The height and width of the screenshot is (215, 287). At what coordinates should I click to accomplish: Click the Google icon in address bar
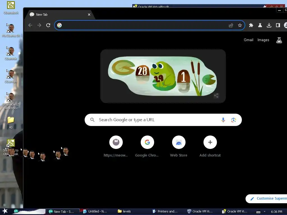coord(59,25)
